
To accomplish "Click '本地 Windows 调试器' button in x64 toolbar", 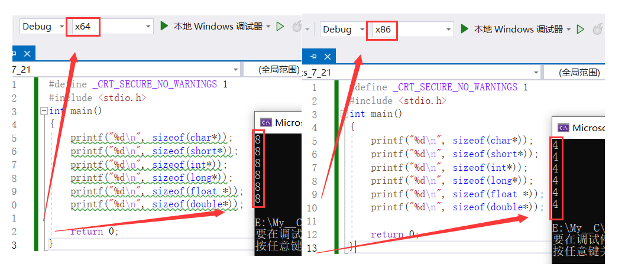I will (x=218, y=27).
